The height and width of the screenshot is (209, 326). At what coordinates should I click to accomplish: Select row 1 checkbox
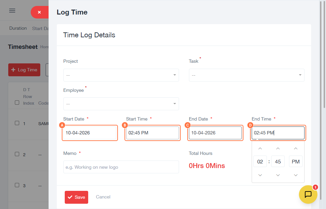[x=17, y=123]
